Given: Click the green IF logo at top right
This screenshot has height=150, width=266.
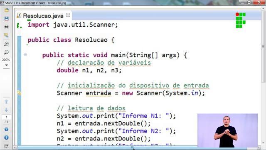Looking at the screenshot, I should [x=241, y=20].
